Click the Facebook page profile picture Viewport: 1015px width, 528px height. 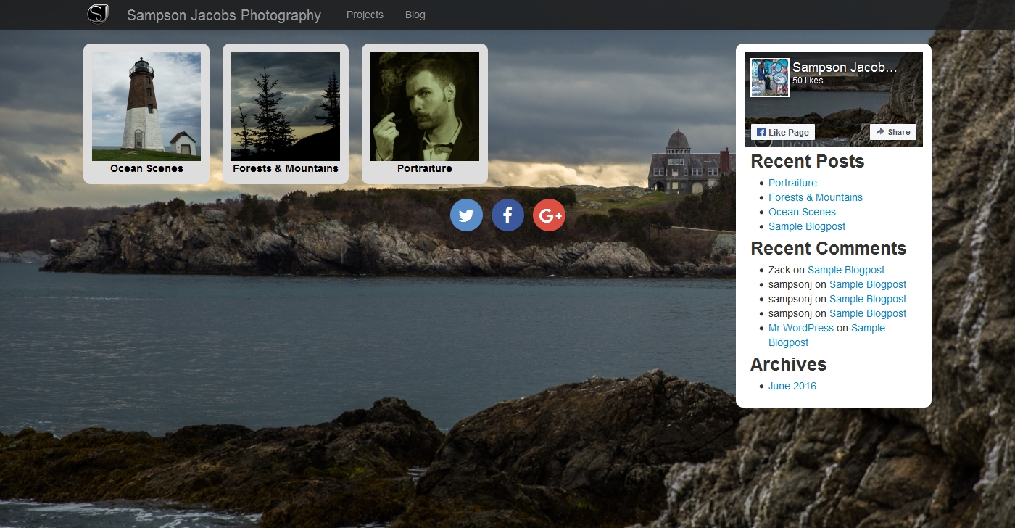click(x=770, y=78)
